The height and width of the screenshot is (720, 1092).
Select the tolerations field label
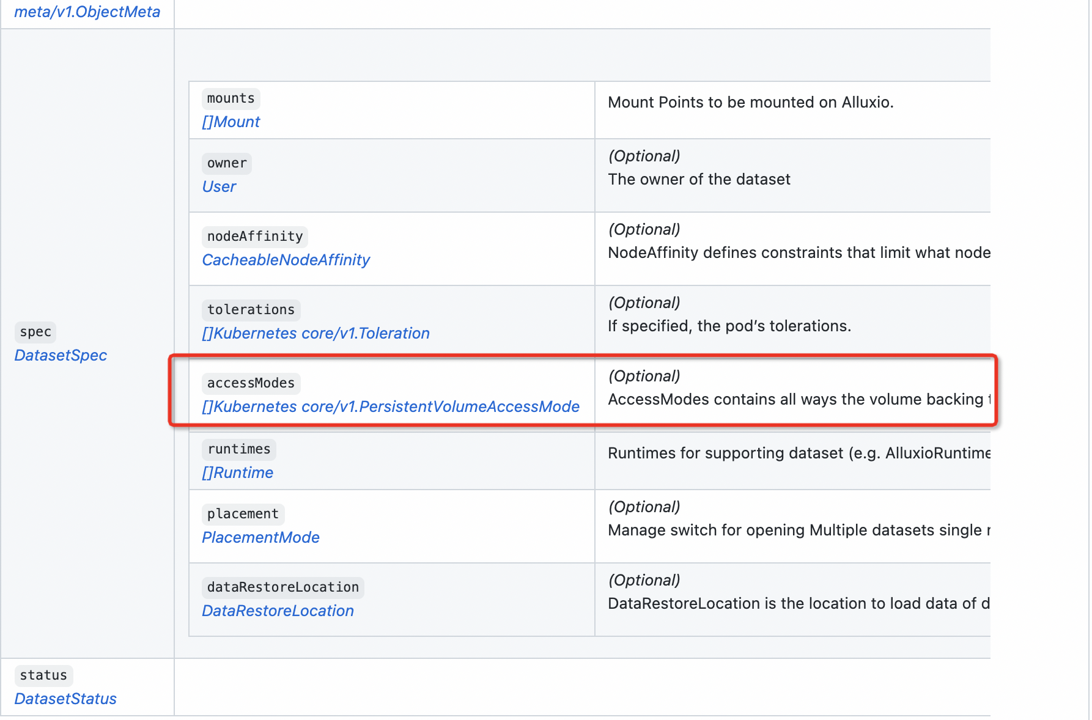pyautogui.click(x=251, y=310)
